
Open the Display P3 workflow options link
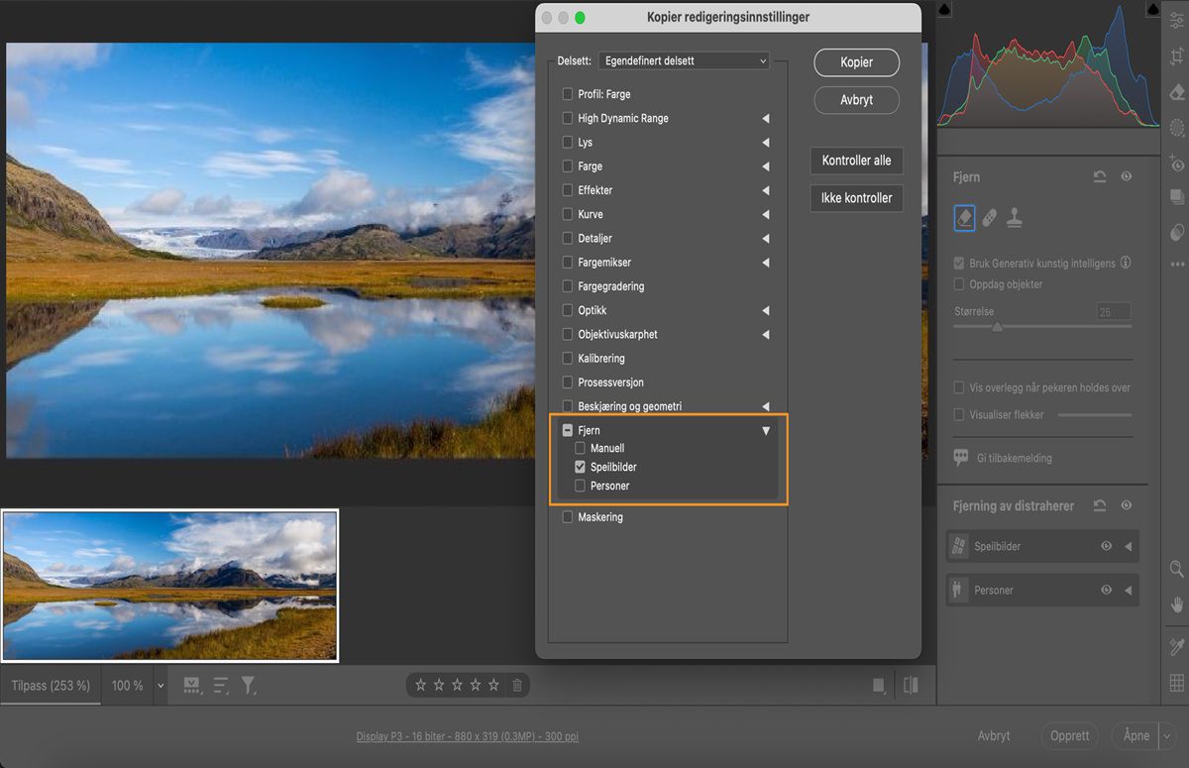(468, 737)
